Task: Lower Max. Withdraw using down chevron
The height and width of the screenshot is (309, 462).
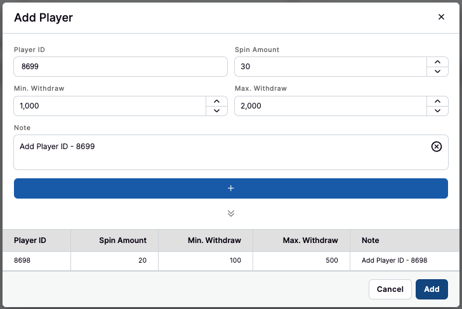Action: (437, 111)
